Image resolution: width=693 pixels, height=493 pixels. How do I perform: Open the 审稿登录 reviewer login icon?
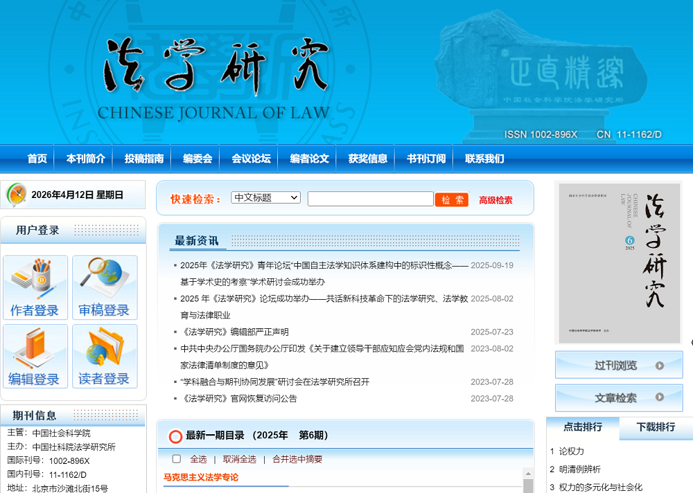coord(105,287)
